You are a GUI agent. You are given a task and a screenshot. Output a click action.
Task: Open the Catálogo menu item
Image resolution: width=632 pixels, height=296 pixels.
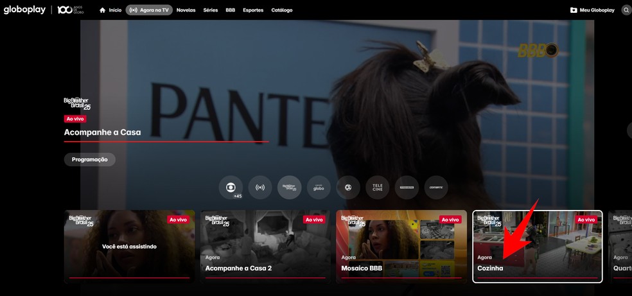click(x=282, y=10)
